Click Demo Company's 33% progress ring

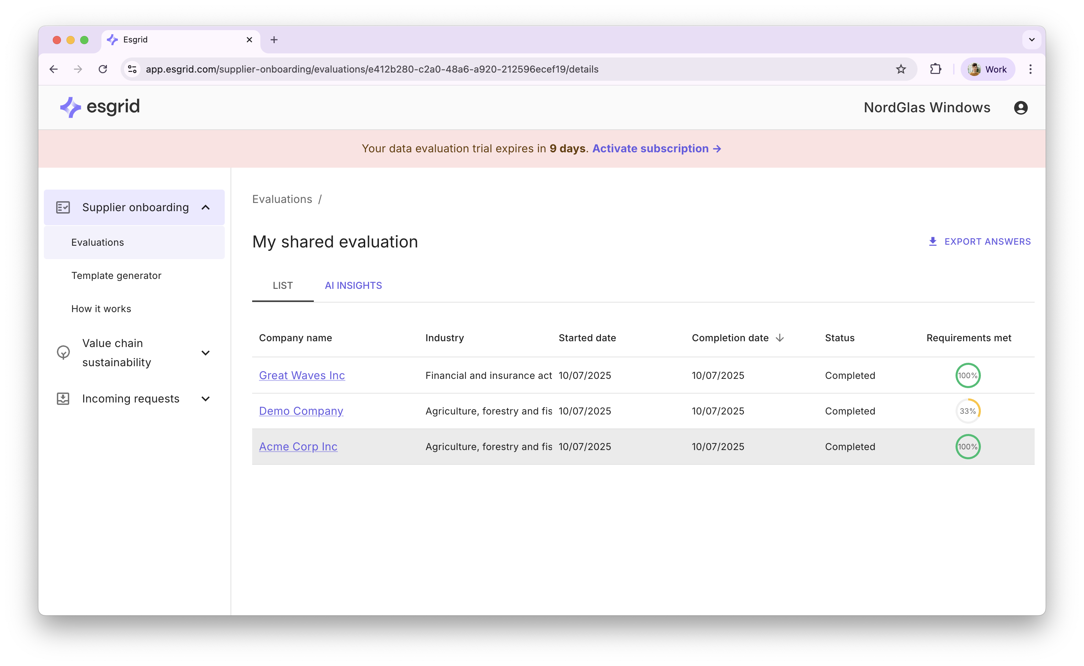pyautogui.click(x=968, y=411)
